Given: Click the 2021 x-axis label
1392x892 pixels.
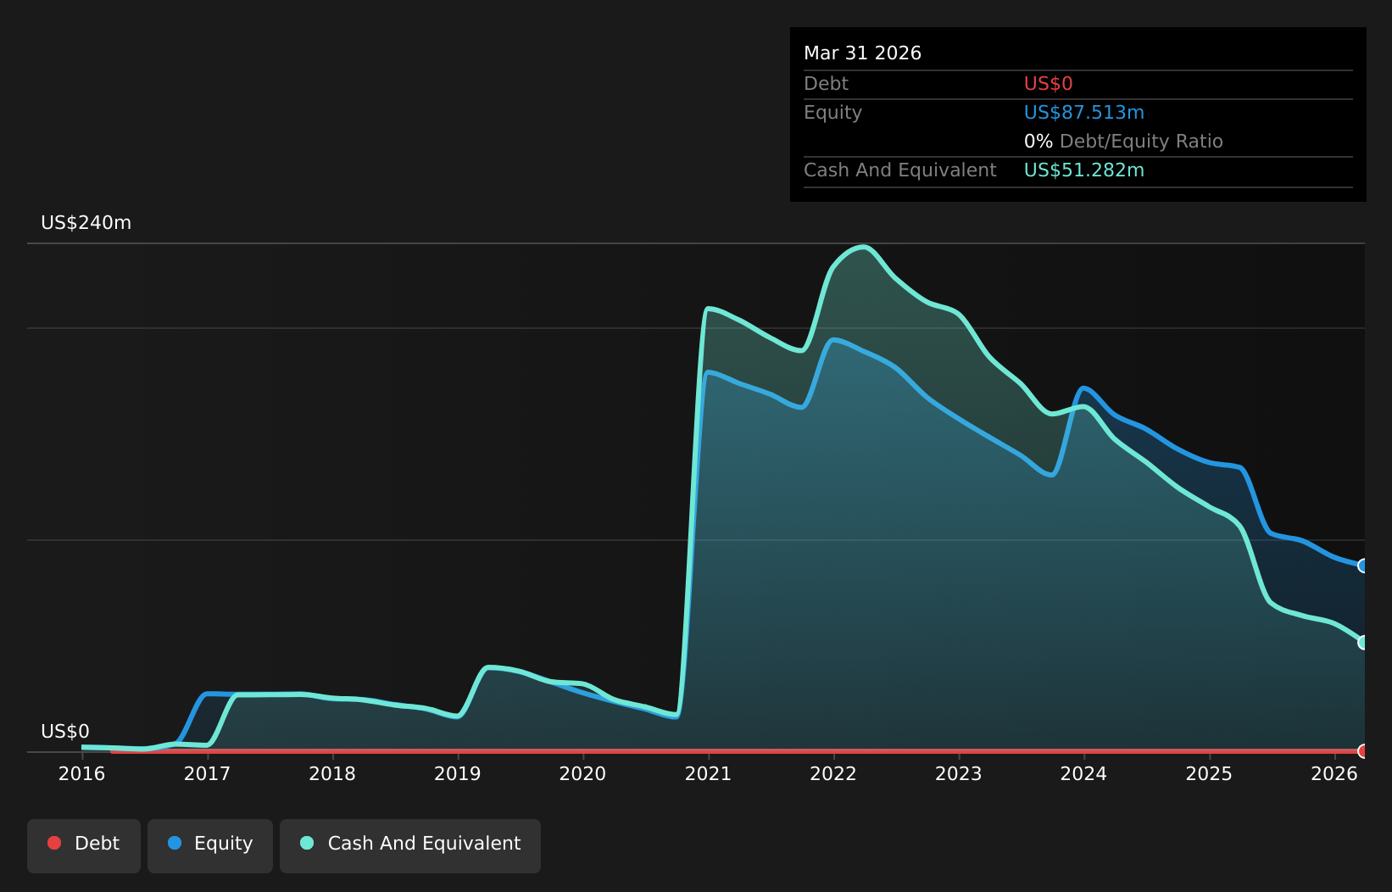Looking at the screenshot, I should pos(708,773).
